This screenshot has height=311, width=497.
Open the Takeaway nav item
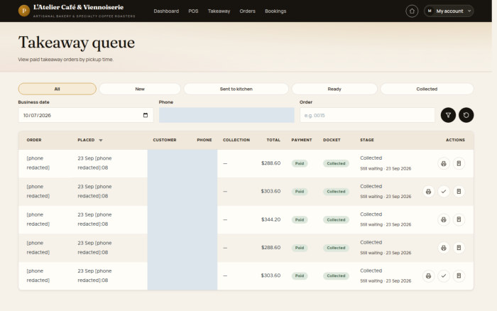click(219, 11)
